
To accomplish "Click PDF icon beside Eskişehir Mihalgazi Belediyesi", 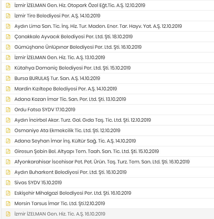I will click(x=8, y=193).
